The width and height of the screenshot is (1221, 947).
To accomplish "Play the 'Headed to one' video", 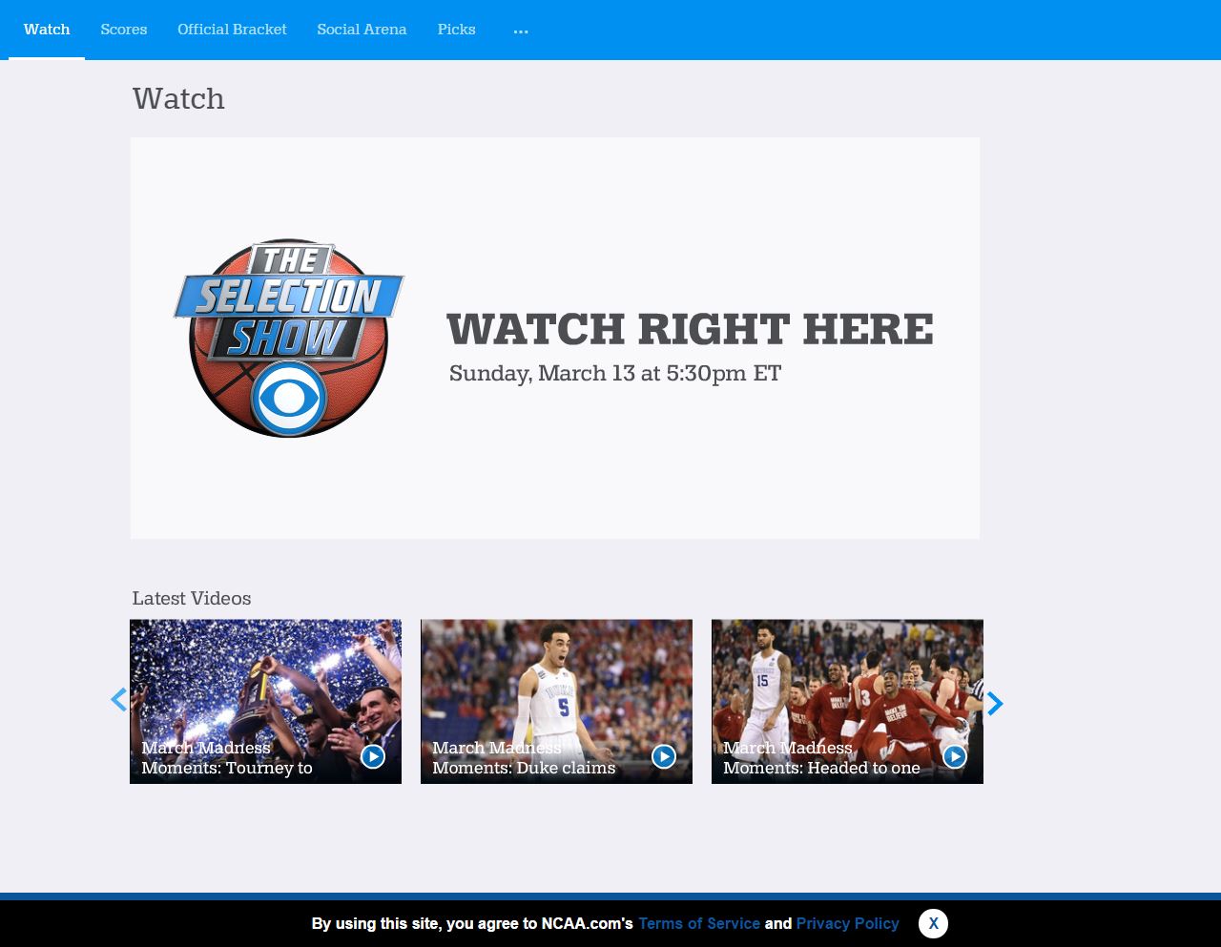I will pos(955,756).
